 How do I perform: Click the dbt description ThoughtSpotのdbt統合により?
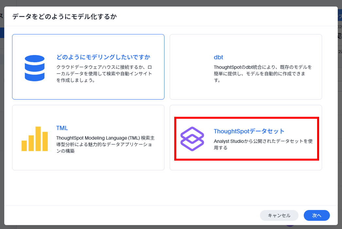point(263,74)
